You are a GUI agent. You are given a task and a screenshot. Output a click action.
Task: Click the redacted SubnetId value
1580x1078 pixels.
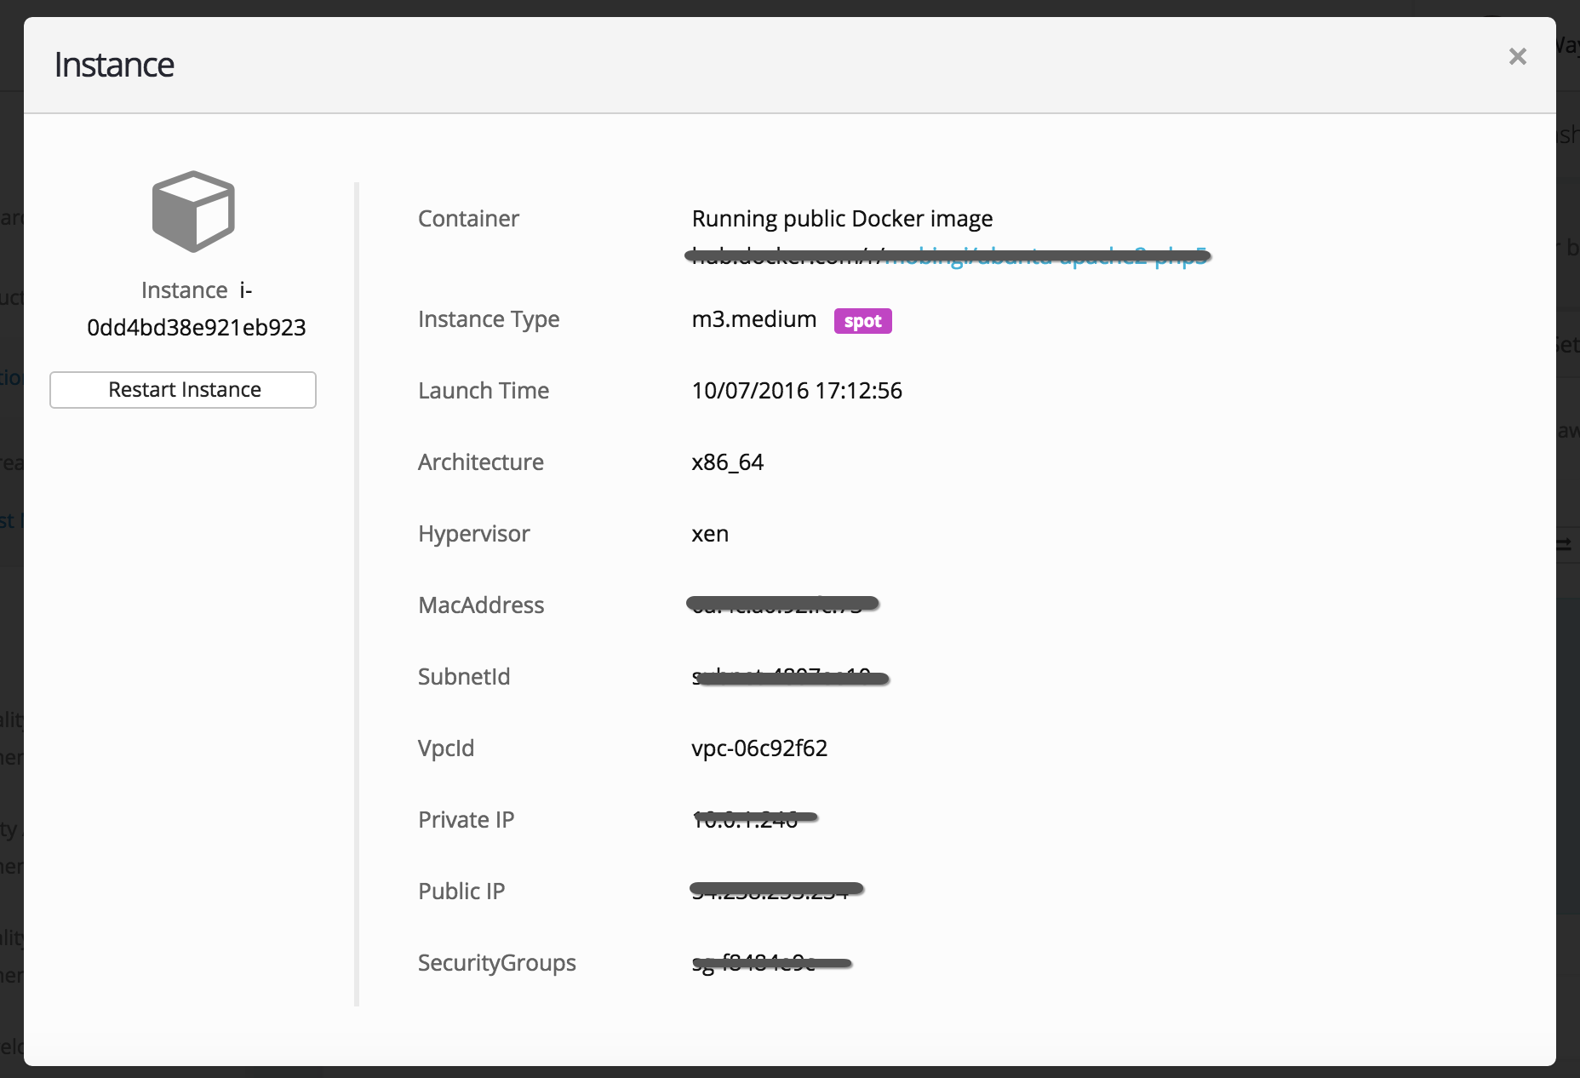tap(790, 677)
